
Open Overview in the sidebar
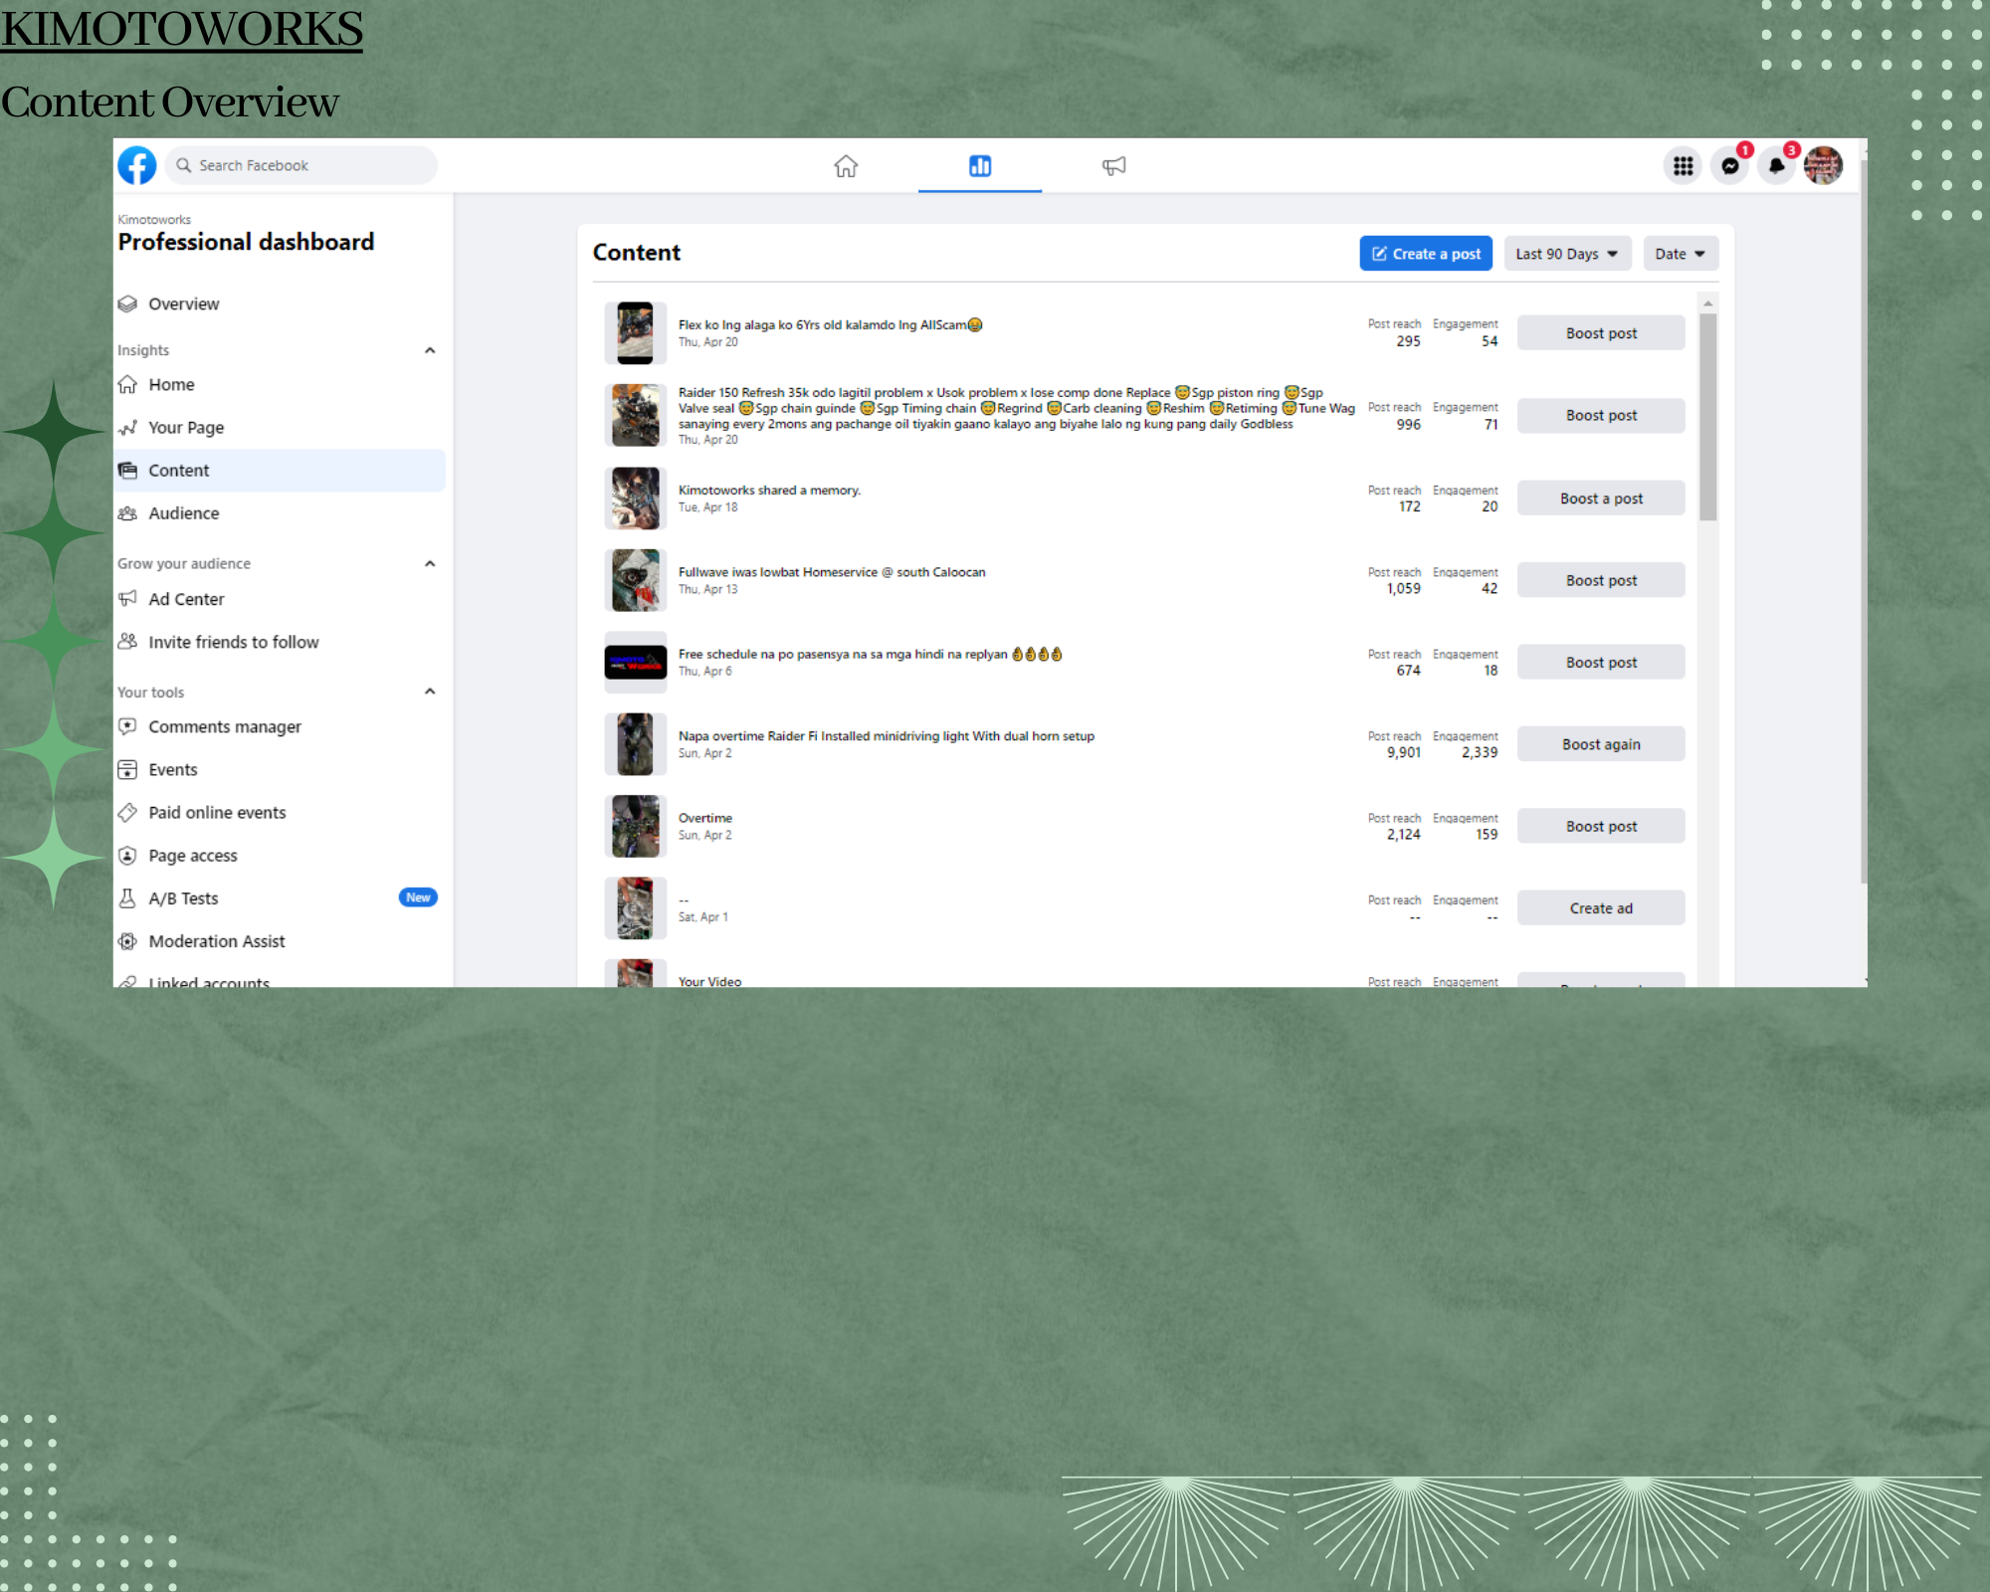coord(280,303)
